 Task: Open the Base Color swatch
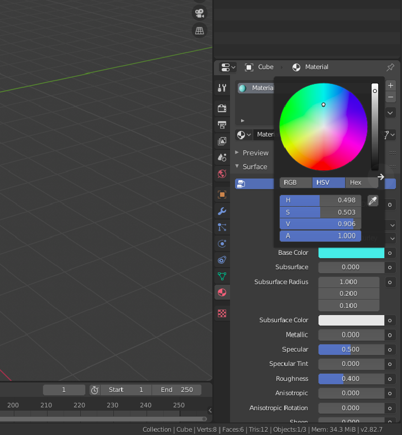(351, 253)
